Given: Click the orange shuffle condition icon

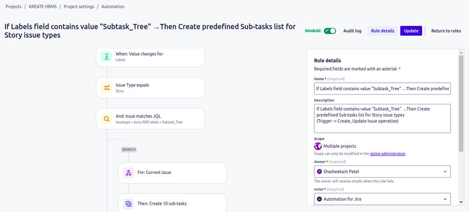Looking at the screenshot, I should (107, 87).
